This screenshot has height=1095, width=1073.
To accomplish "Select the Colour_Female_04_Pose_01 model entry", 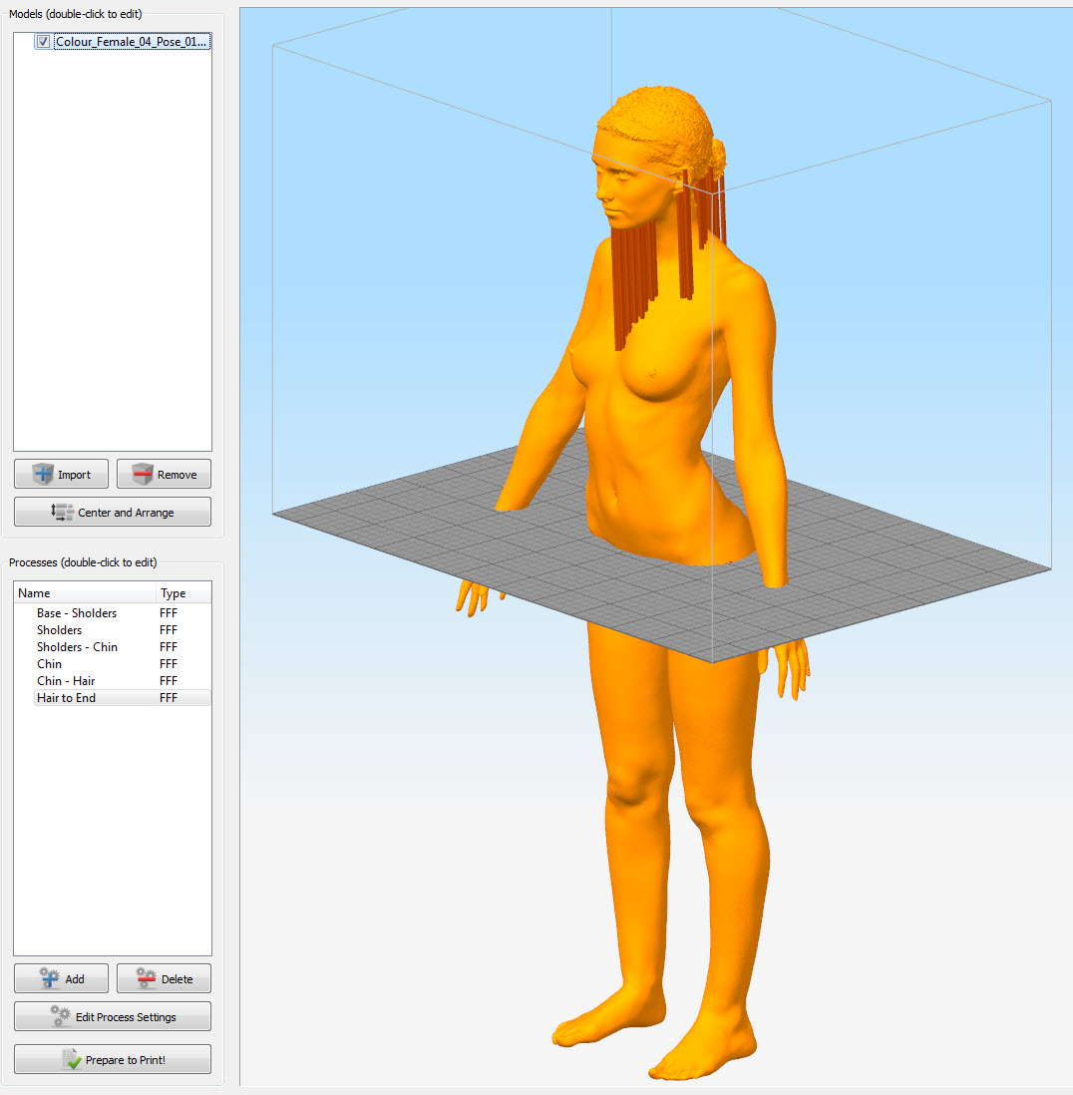I will point(132,42).
